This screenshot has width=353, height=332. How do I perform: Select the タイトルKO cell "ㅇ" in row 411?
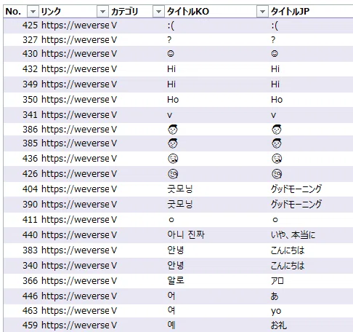(171, 220)
